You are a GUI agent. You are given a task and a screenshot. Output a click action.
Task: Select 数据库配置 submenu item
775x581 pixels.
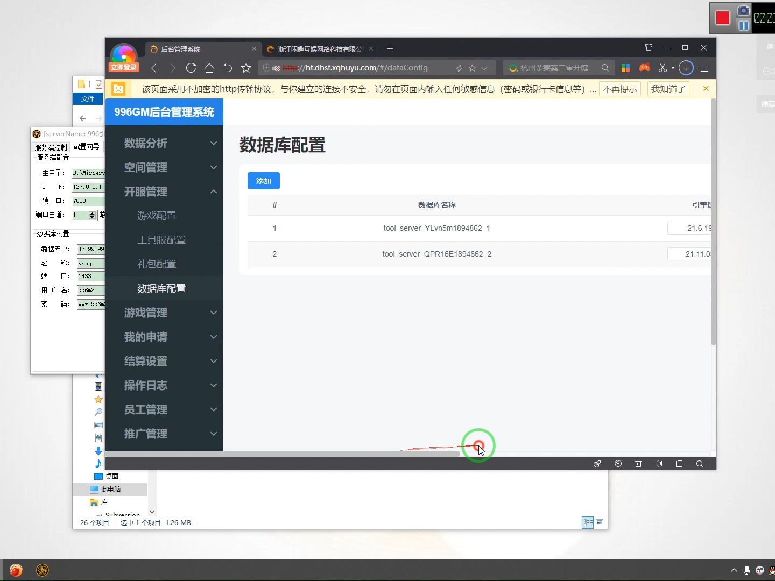164,288
